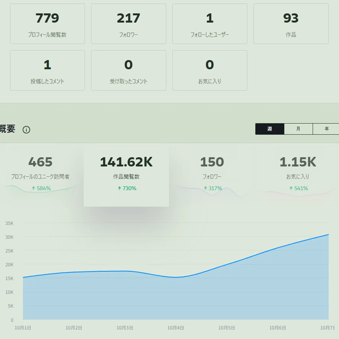Click the 10月3日 axis label
339x339 pixels.
click(125, 328)
